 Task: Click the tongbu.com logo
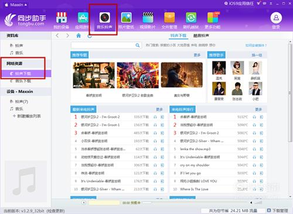(25, 20)
